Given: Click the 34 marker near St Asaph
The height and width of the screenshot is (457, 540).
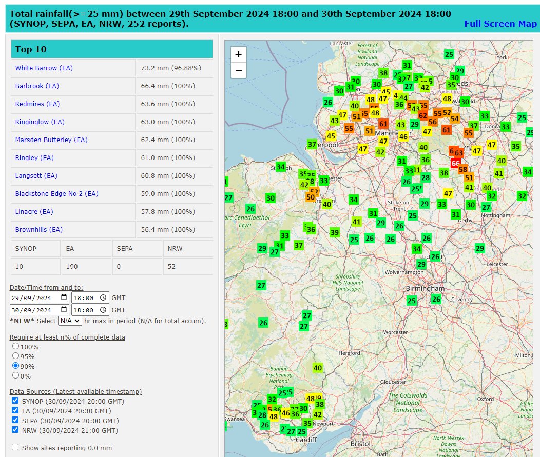Looking at the screenshot, I should coord(281,167).
